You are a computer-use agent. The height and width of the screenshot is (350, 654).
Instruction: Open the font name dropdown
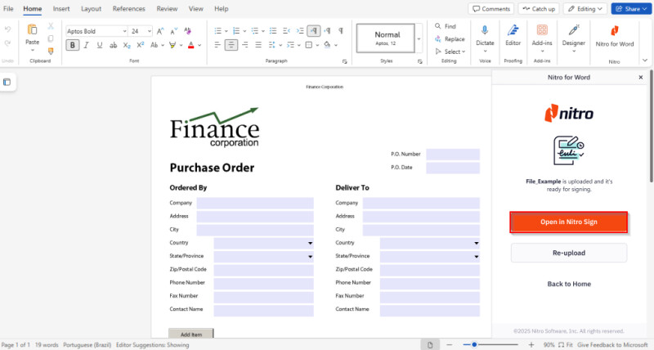(123, 31)
